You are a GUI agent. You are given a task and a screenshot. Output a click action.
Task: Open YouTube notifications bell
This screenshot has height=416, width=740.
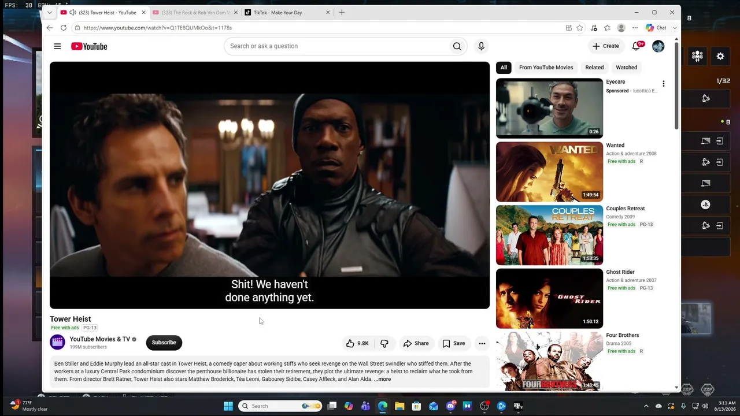(x=637, y=46)
